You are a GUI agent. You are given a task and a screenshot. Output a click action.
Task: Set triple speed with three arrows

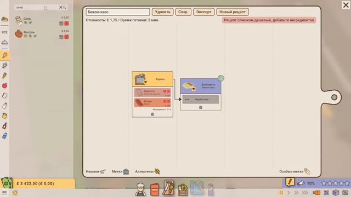pos(305,193)
